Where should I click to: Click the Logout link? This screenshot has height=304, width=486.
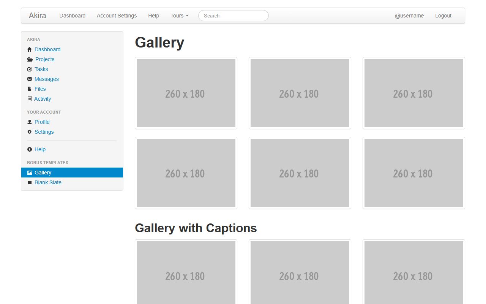tap(443, 16)
